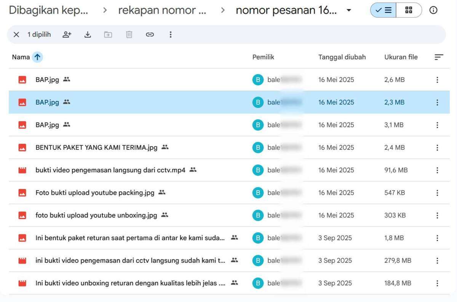Download the selected file
Screen dimensions: 457x302
[88, 35]
